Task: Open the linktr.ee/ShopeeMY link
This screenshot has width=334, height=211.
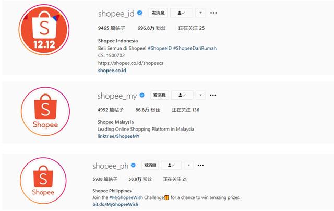Action: [118, 136]
